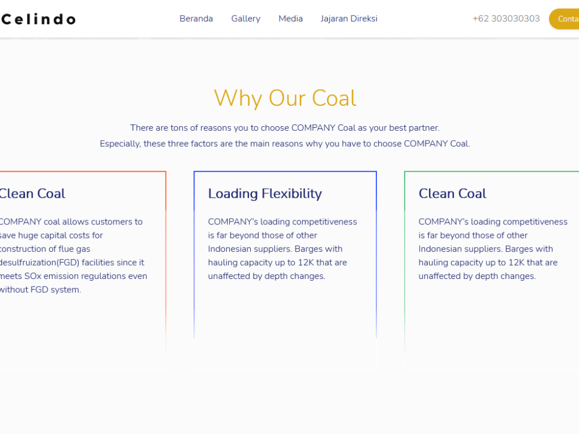The width and height of the screenshot is (579, 434).
Task: Click the blue card's loading competitiveness paragraph
Action: [283, 249]
